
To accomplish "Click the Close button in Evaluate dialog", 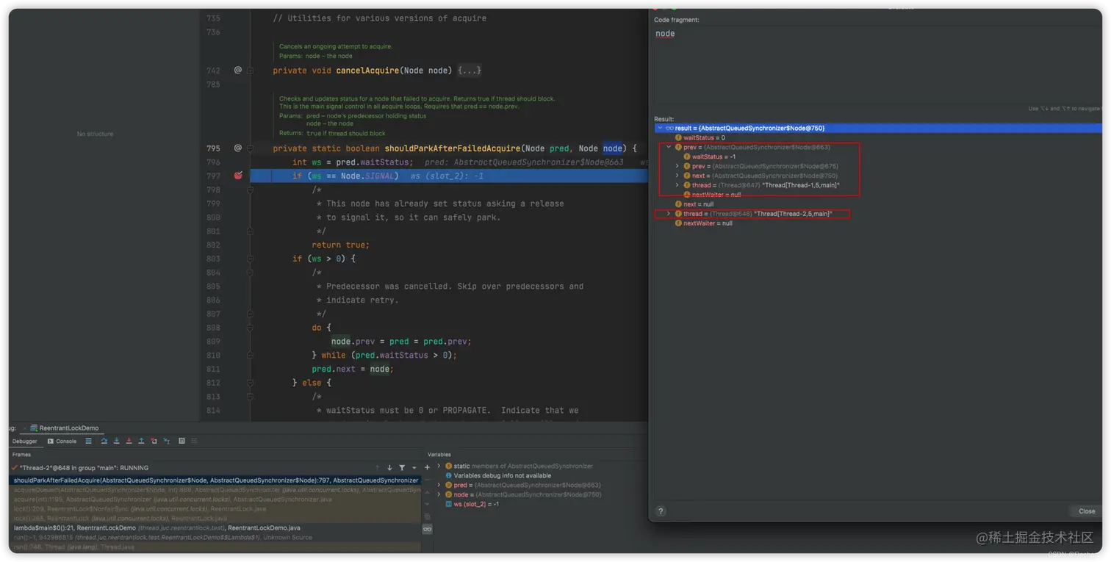I will [x=1086, y=511].
